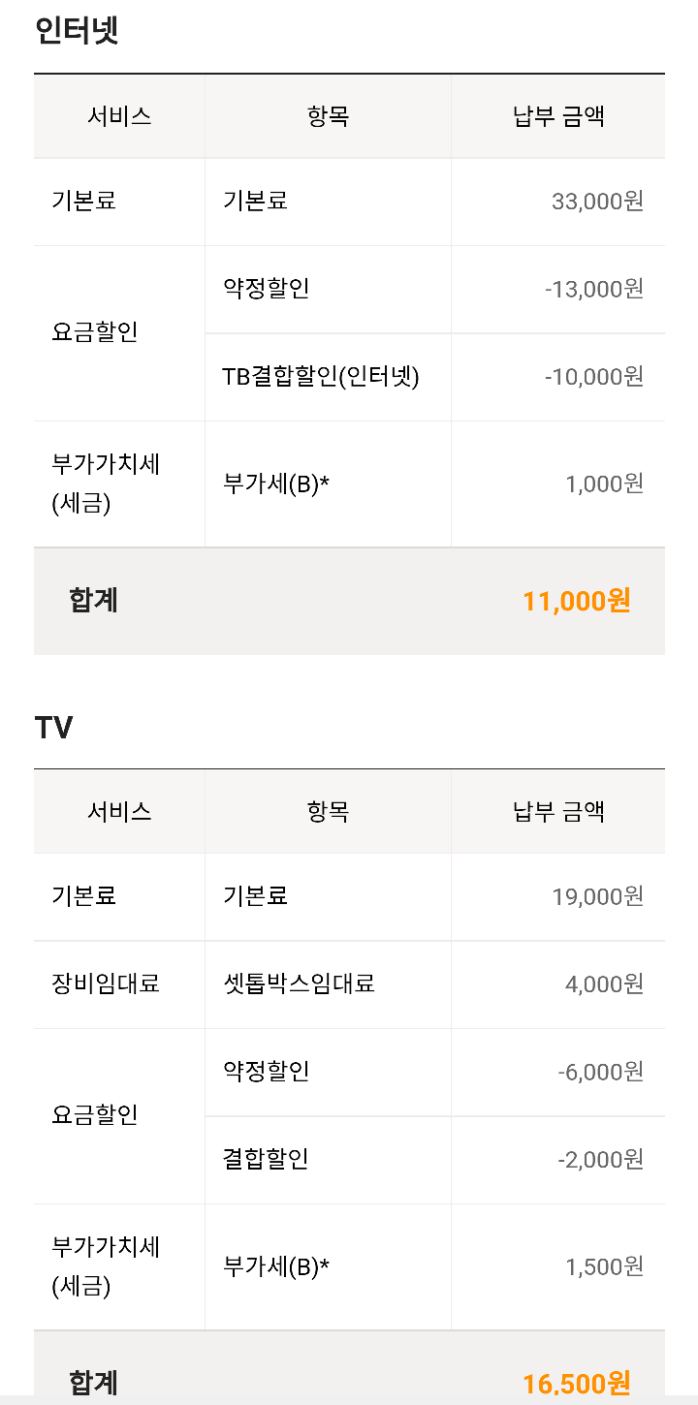The width and height of the screenshot is (698, 1405).
Task: Tap the 장비임대료 service cell
Action: point(106,984)
